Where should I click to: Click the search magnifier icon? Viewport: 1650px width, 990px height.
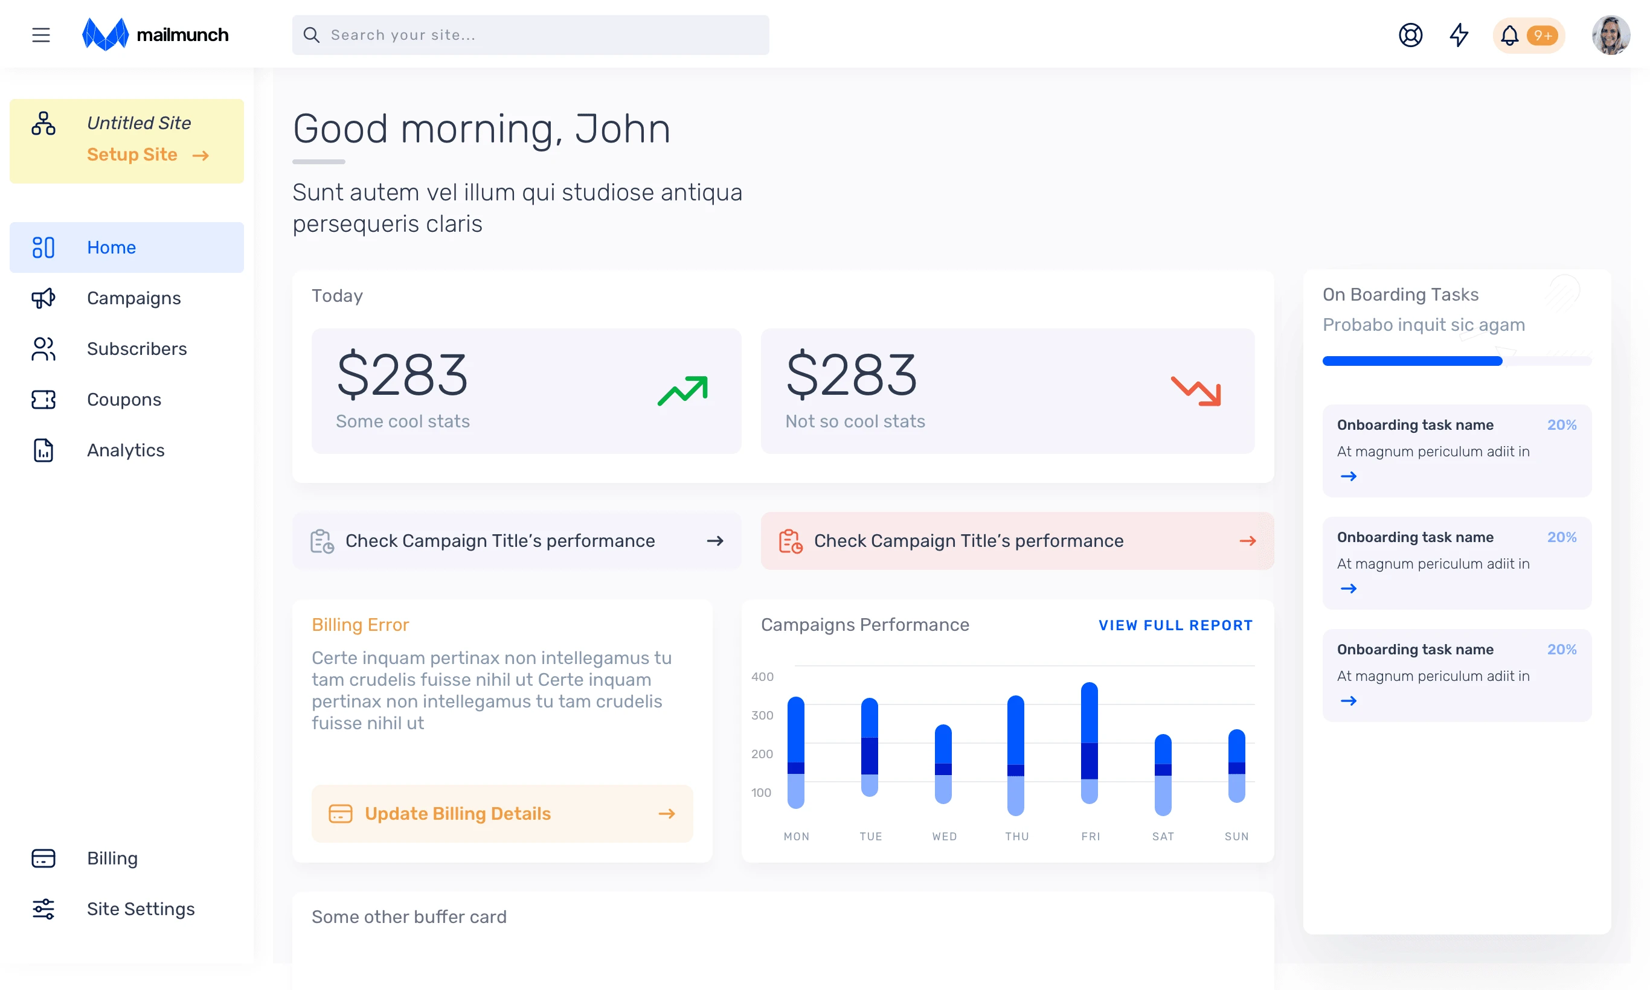pyautogui.click(x=311, y=34)
